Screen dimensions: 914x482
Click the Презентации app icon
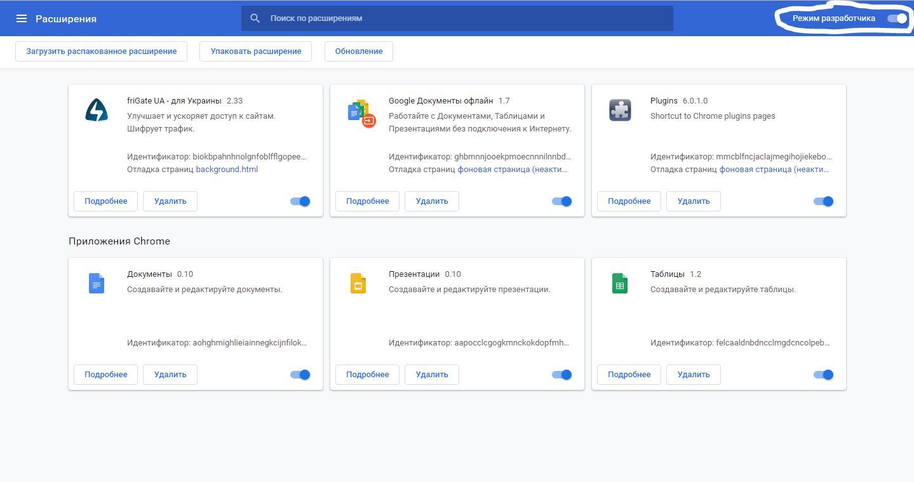click(358, 283)
